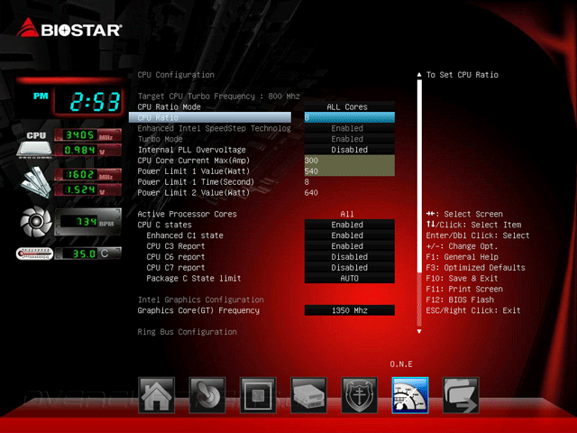Image resolution: width=577 pixels, height=433 pixels.
Task: Click the settings list scrollbar thumb
Action: pyautogui.click(x=419, y=176)
